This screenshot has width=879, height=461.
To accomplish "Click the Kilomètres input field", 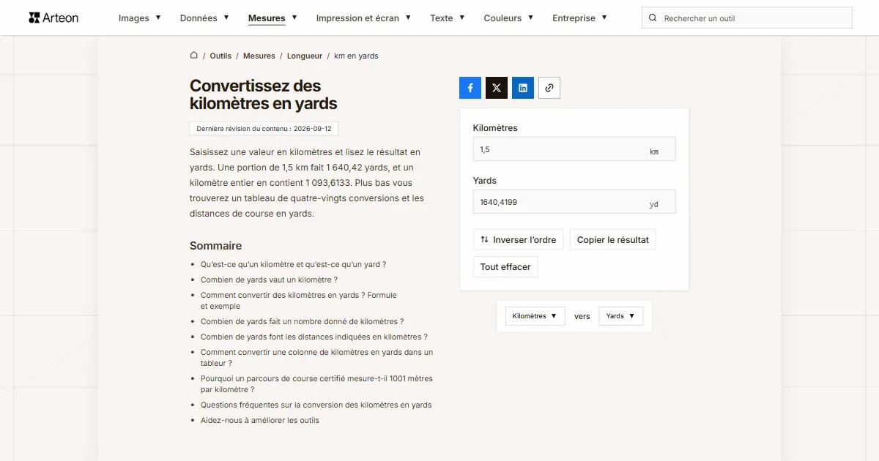I will click(x=574, y=149).
